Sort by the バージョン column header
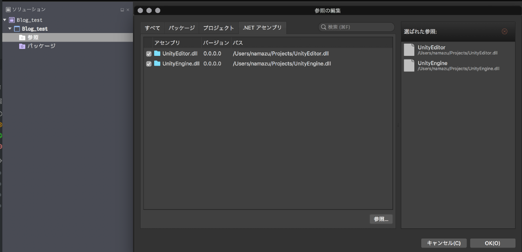This screenshot has width=522, height=252. click(x=216, y=43)
